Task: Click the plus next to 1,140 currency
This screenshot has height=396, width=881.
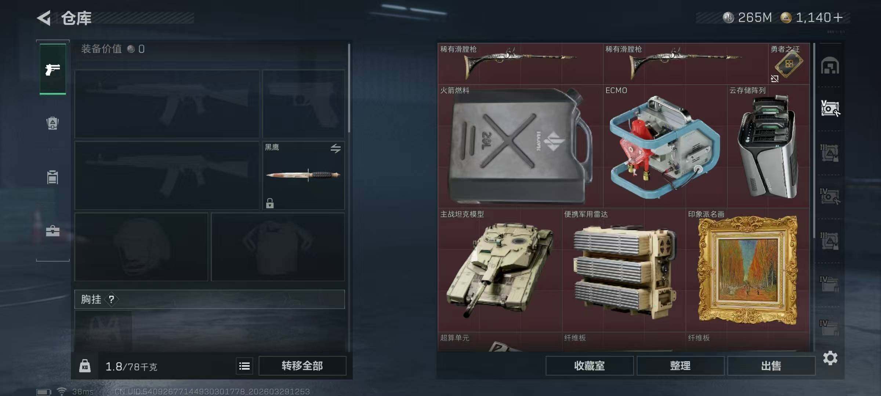Action: [838, 18]
